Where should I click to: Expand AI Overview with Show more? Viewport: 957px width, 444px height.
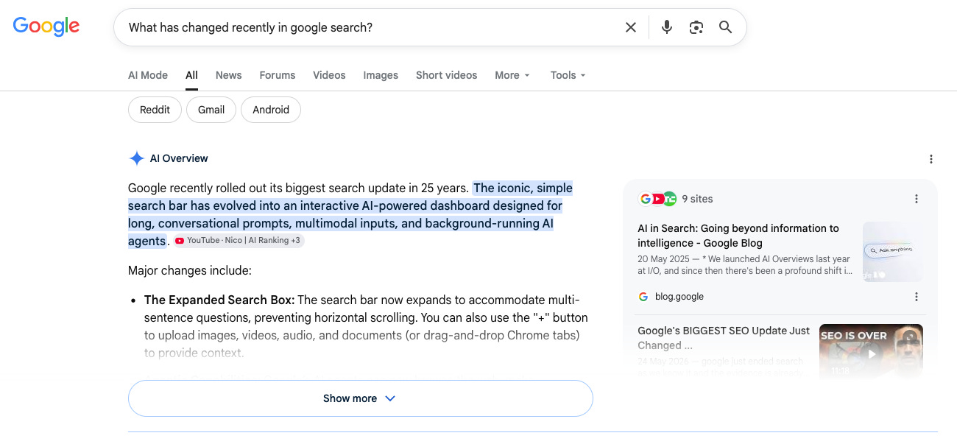click(361, 398)
